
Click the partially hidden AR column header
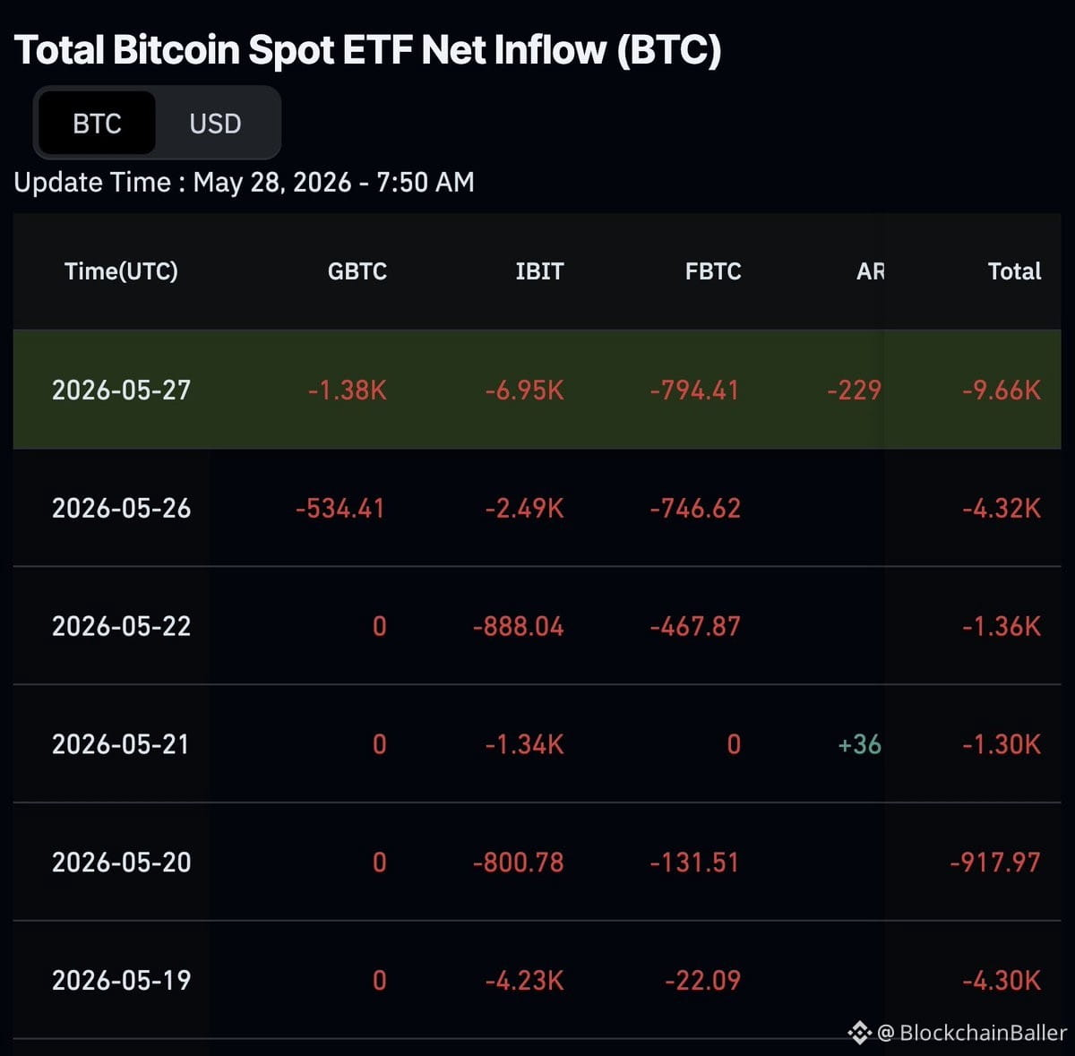click(870, 271)
